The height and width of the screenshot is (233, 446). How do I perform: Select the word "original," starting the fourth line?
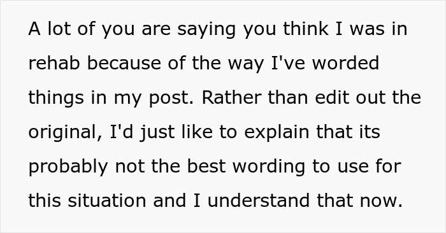[66, 133]
